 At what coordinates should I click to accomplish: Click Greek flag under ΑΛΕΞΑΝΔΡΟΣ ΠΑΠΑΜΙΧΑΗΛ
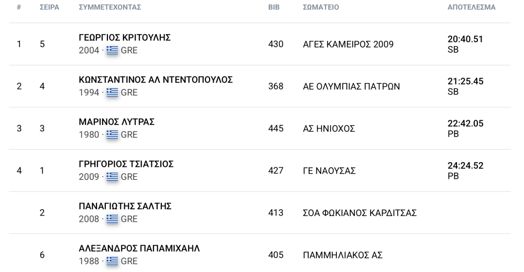coord(112,261)
